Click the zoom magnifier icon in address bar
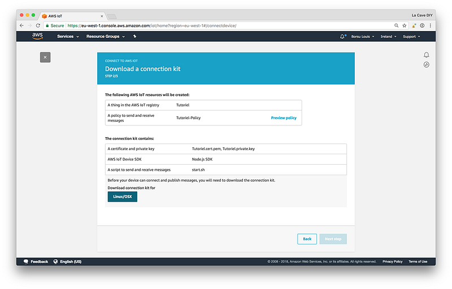 pyautogui.click(x=397, y=25)
